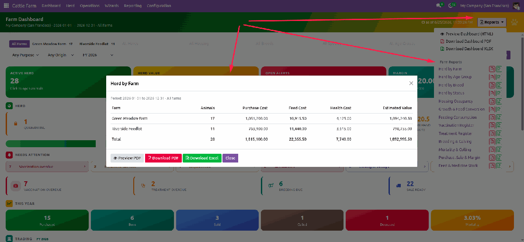The height and width of the screenshot is (242, 524).
Task: Open the Wizards menu
Action: (111, 6)
